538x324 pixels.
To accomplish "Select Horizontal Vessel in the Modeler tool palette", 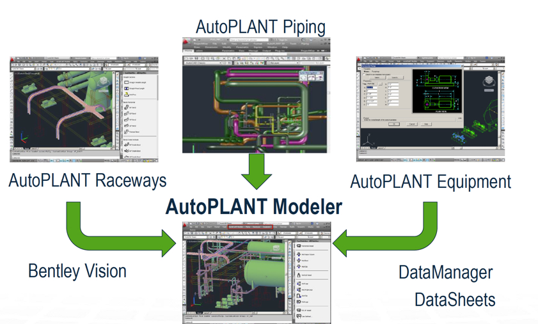I will [x=305, y=246].
